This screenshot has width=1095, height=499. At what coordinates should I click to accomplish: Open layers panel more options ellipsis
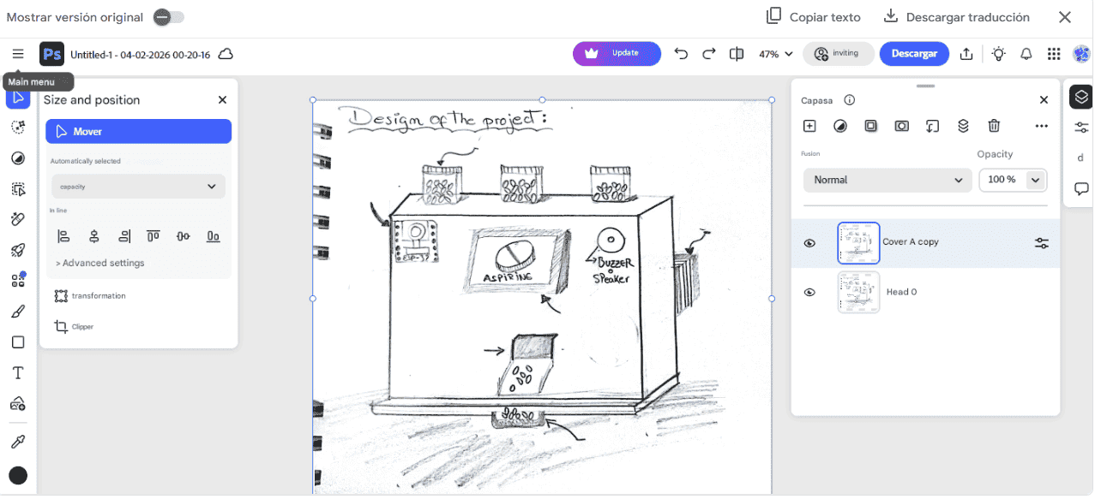pyautogui.click(x=1042, y=126)
